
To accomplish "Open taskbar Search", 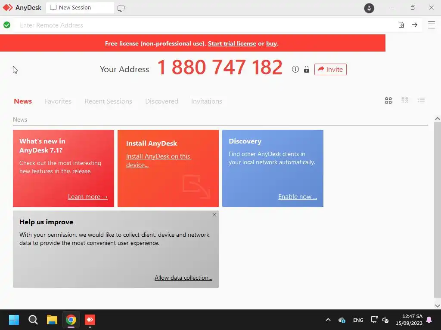I will click(x=33, y=320).
